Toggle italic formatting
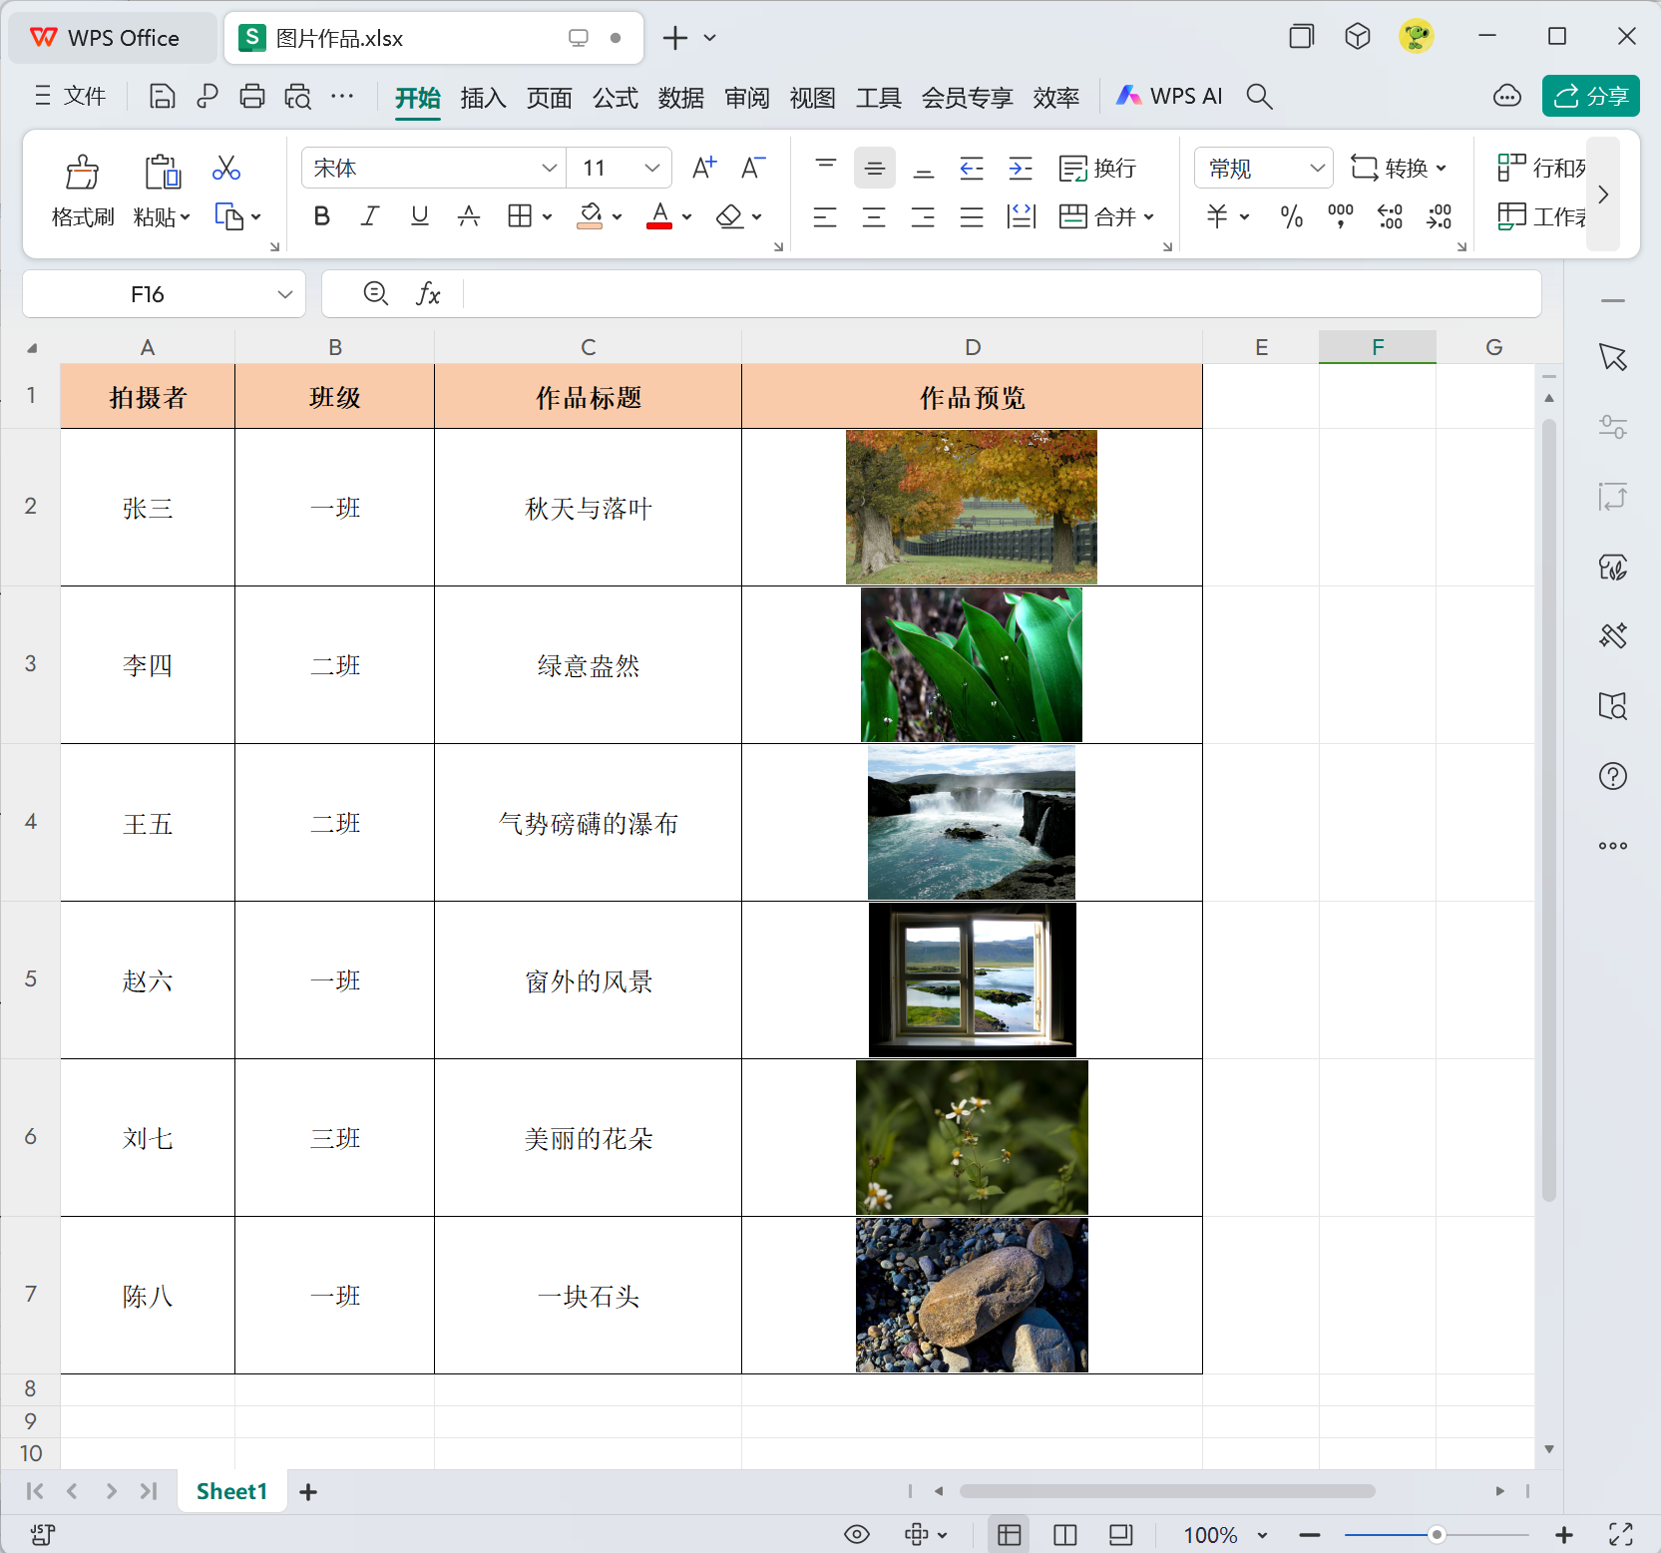 click(x=370, y=216)
